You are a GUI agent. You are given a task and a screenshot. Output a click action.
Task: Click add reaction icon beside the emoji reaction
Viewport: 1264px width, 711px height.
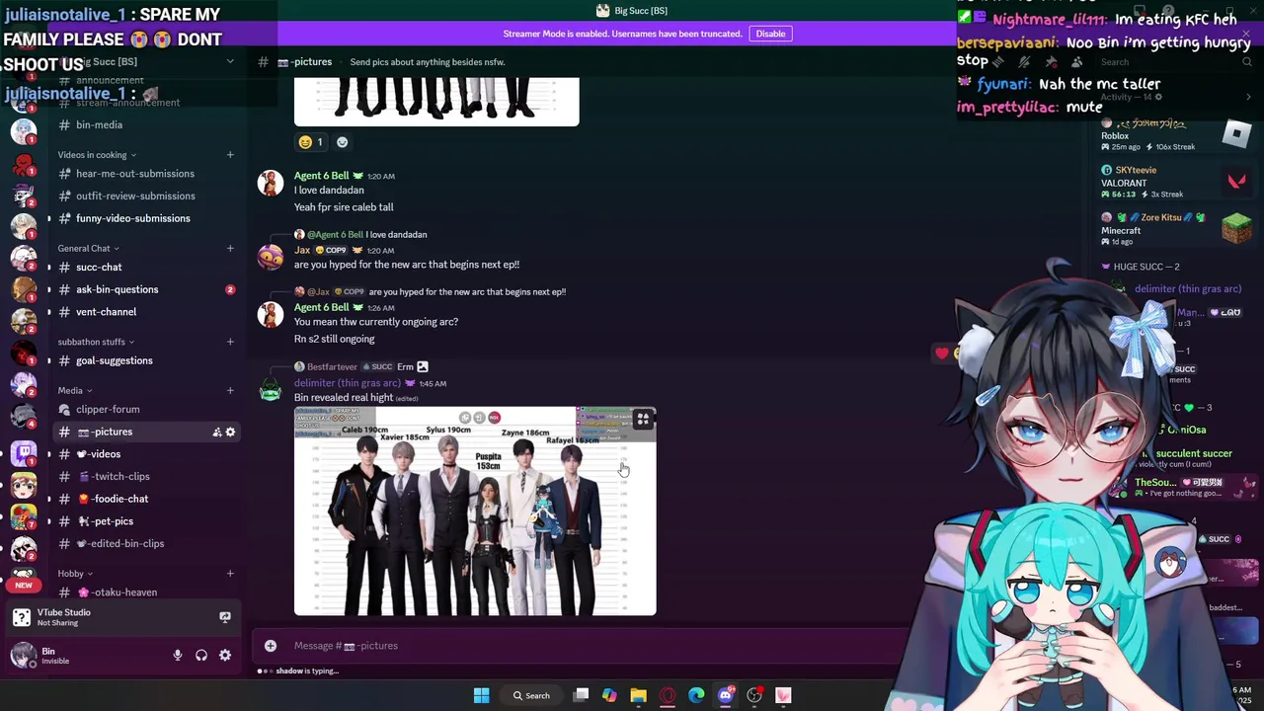click(x=342, y=142)
